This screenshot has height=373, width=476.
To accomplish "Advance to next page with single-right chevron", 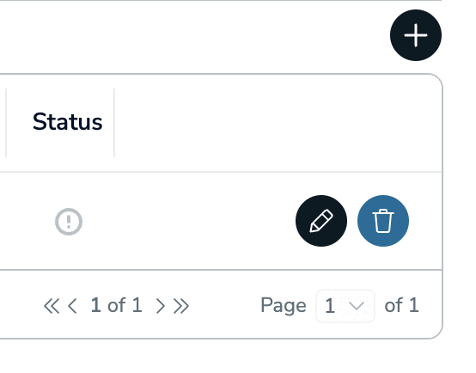I will tap(160, 306).
